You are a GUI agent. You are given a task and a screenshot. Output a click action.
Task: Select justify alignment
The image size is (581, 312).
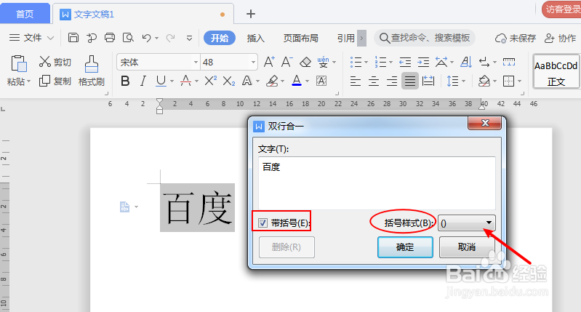(x=410, y=81)
